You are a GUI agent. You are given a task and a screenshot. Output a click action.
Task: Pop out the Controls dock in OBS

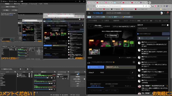click(85, 72)
